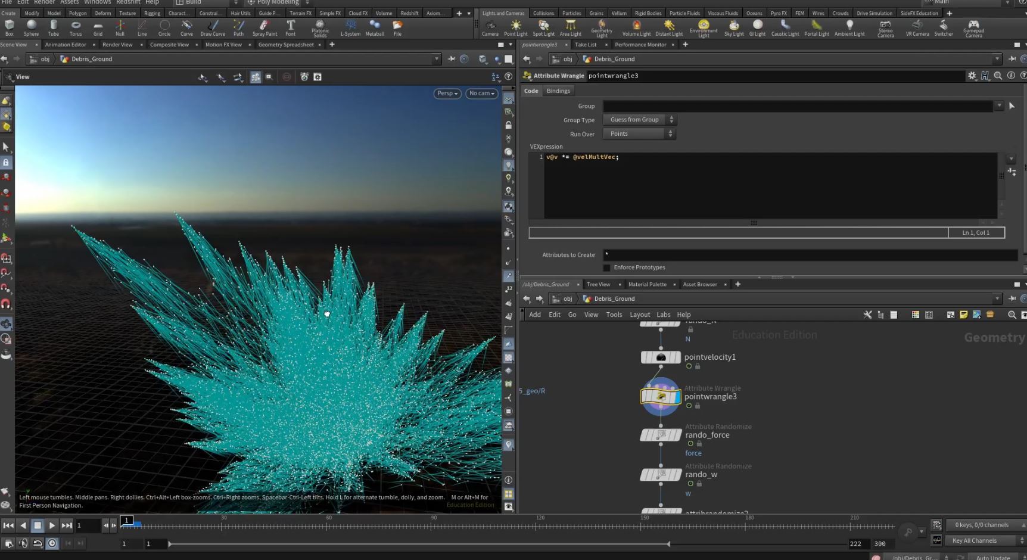Select the Platonic Solids shelf tool

coord(320,28)
